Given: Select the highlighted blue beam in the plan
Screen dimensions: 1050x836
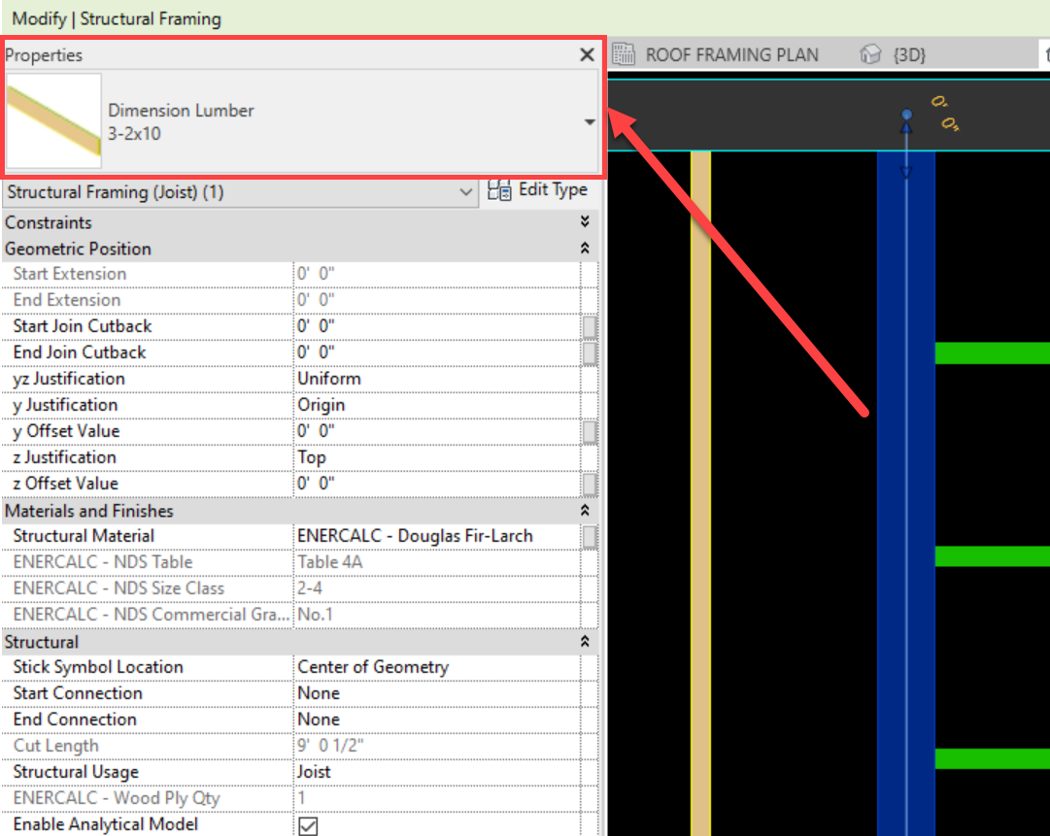Looking at the screenshot, I should pyautogui.click(x=906, y=492).
